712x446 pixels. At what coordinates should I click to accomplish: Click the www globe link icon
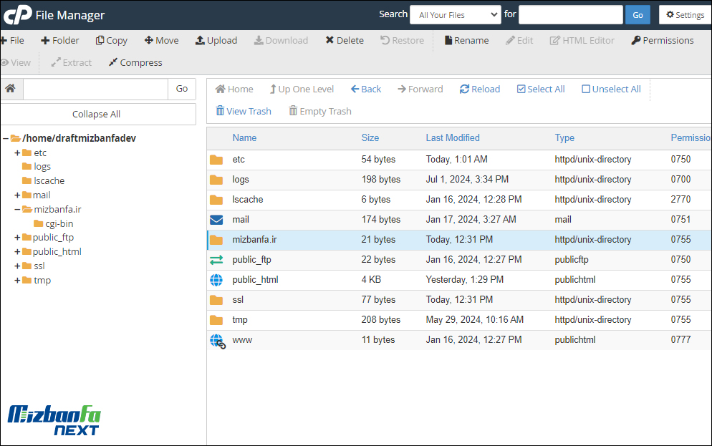click(x=218, y=341)
